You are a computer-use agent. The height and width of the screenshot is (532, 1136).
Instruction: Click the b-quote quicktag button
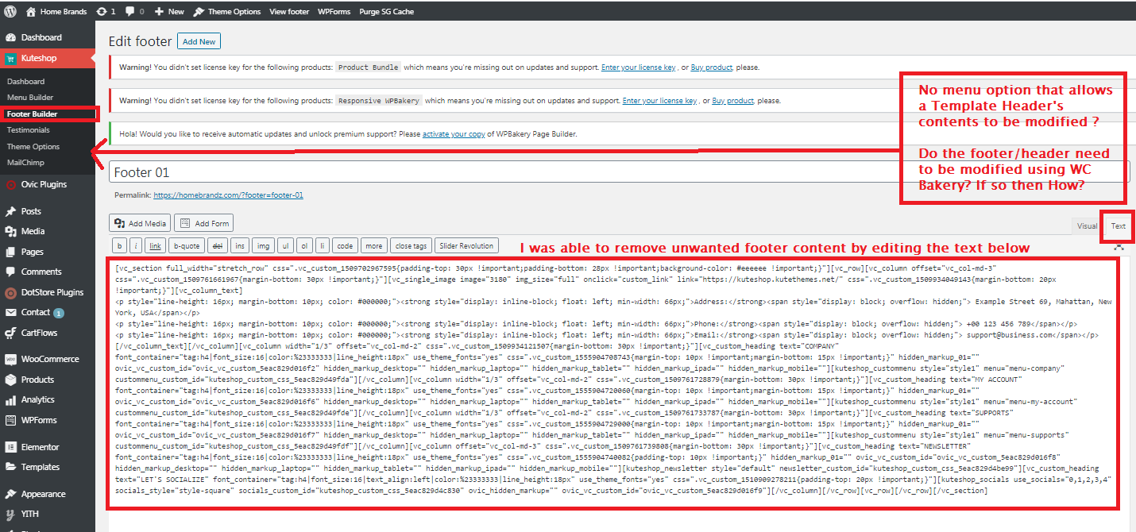tap(187, 246)
